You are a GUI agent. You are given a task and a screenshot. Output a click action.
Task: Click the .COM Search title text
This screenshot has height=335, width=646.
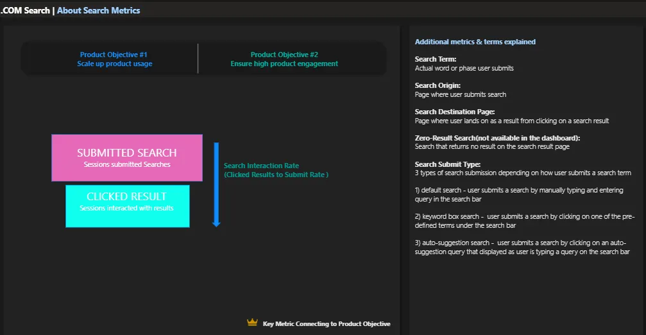25,10
